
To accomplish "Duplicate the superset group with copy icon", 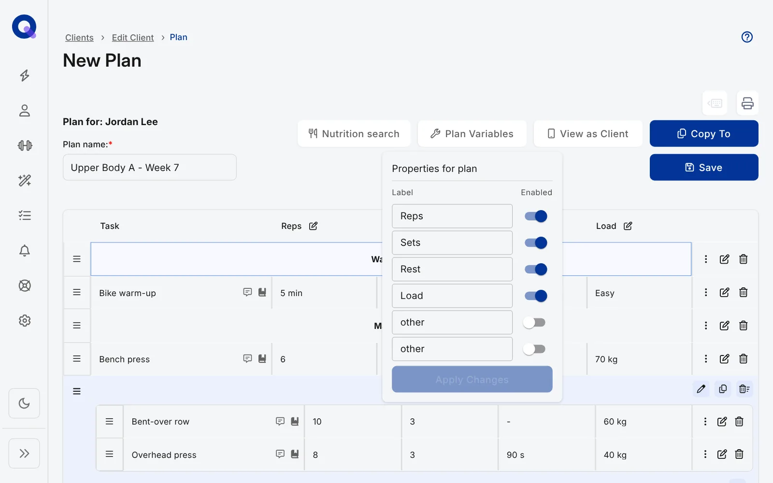I will tap(723, 389).
